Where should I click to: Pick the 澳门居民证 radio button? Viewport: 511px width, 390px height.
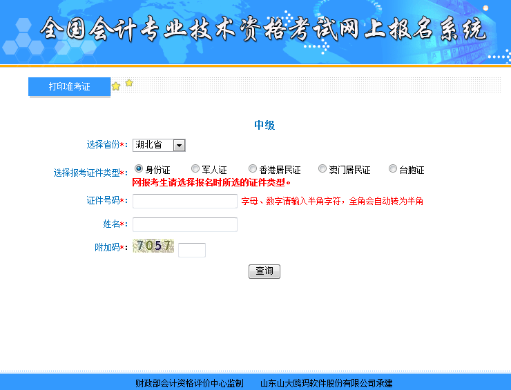[x=322, y=168]
